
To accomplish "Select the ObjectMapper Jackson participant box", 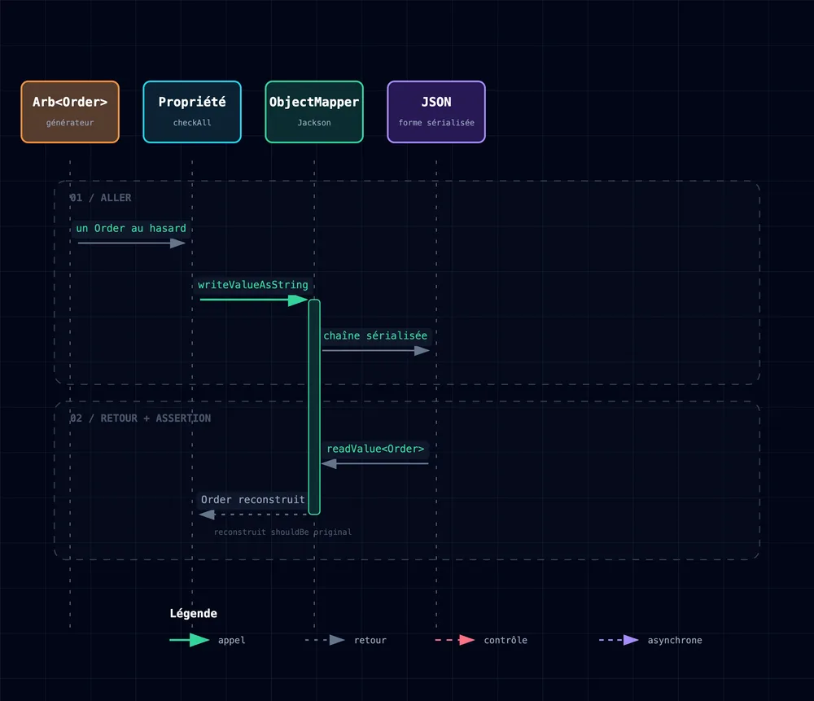I will pyautogui.click(x=314, y=112).
